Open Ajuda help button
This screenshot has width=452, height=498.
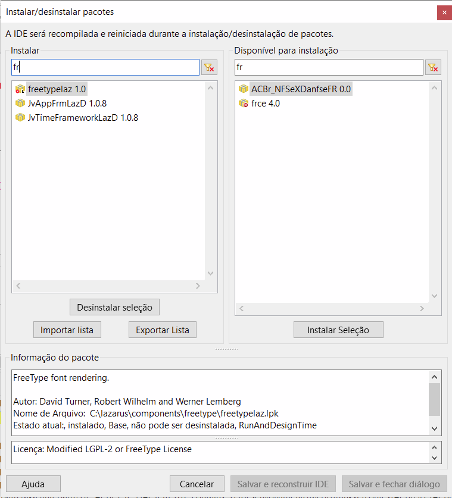click(33, 484)
